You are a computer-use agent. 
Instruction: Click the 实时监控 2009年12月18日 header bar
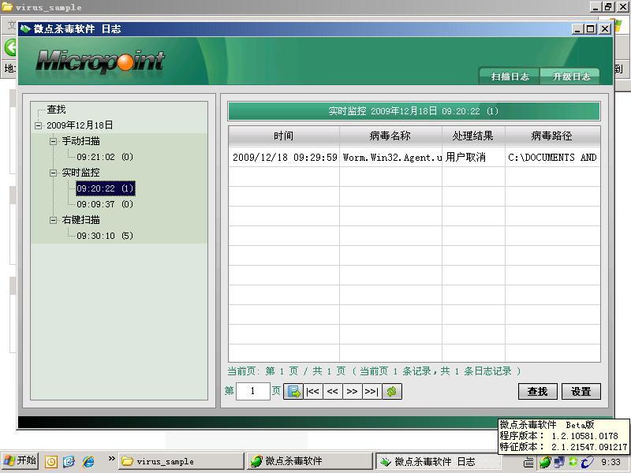pos(413,111)
